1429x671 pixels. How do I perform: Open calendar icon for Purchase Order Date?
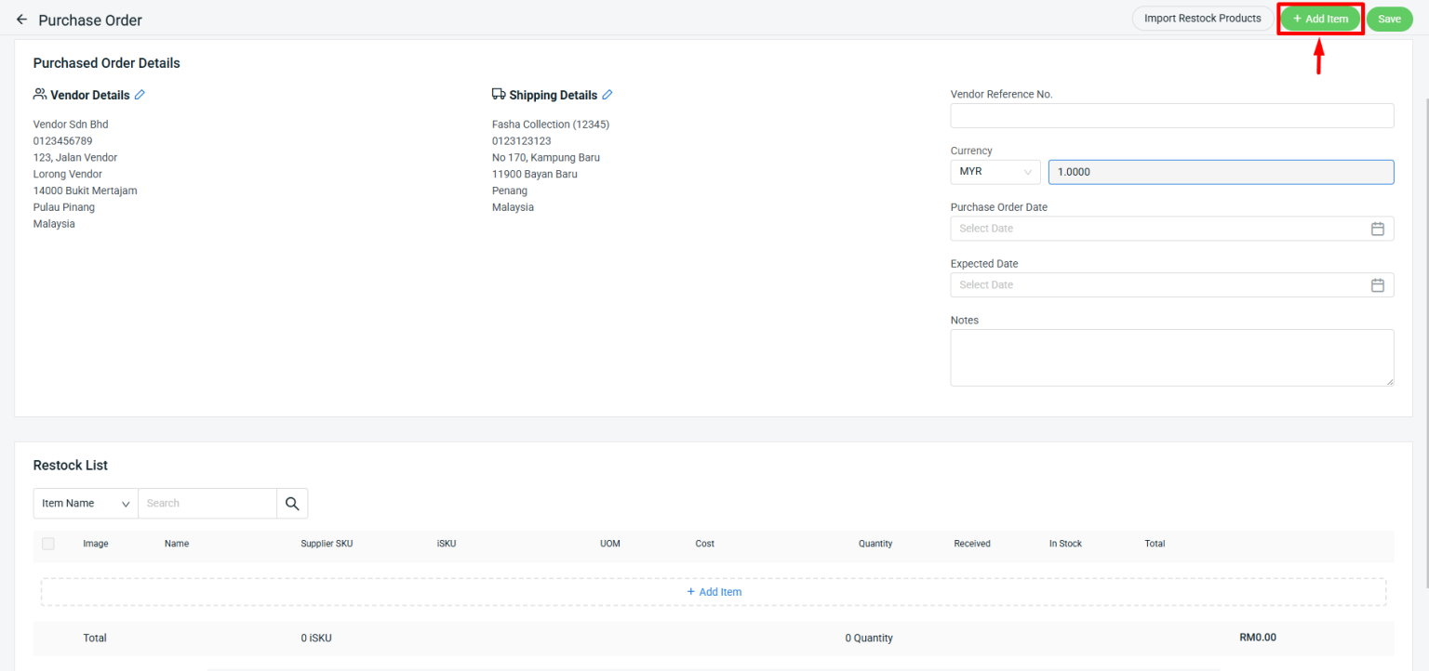click(1377, 229)
